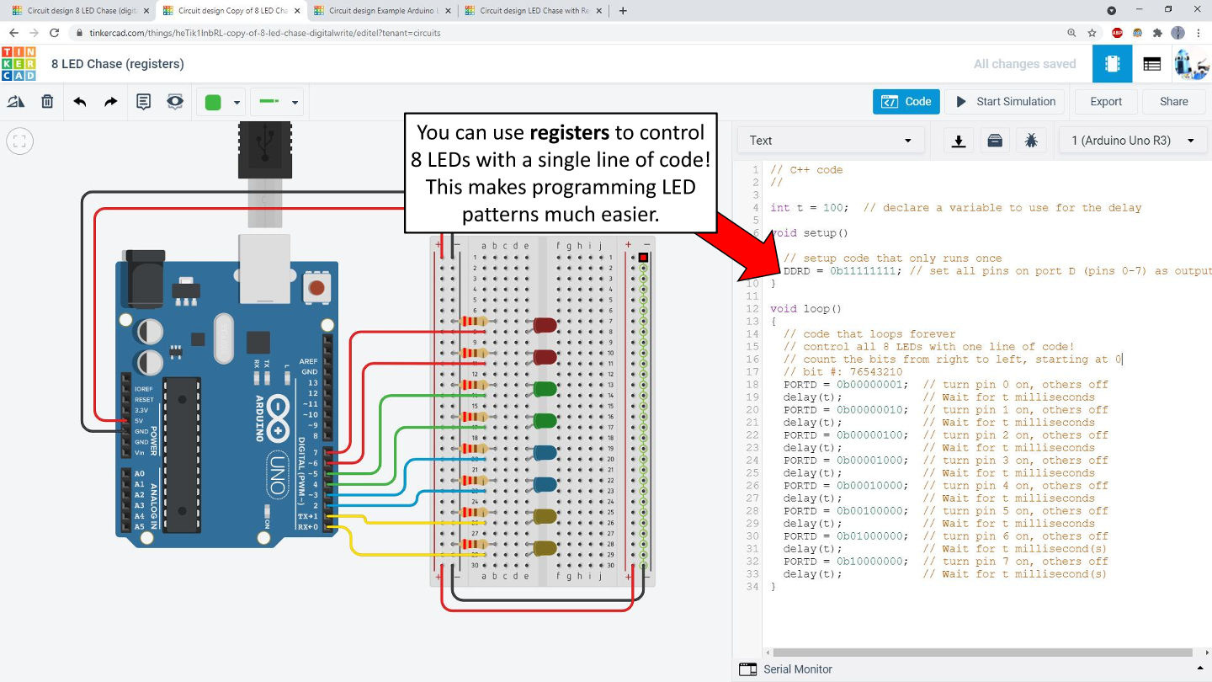Click the debugger bug icon
The image size is (1212, 682).
(1031, 141)
